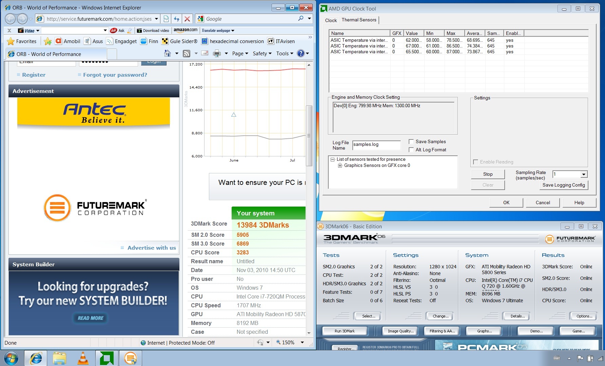Open 3DMark06 orange taskbar icon
The image size is (605, 366).
pos(131,358)
